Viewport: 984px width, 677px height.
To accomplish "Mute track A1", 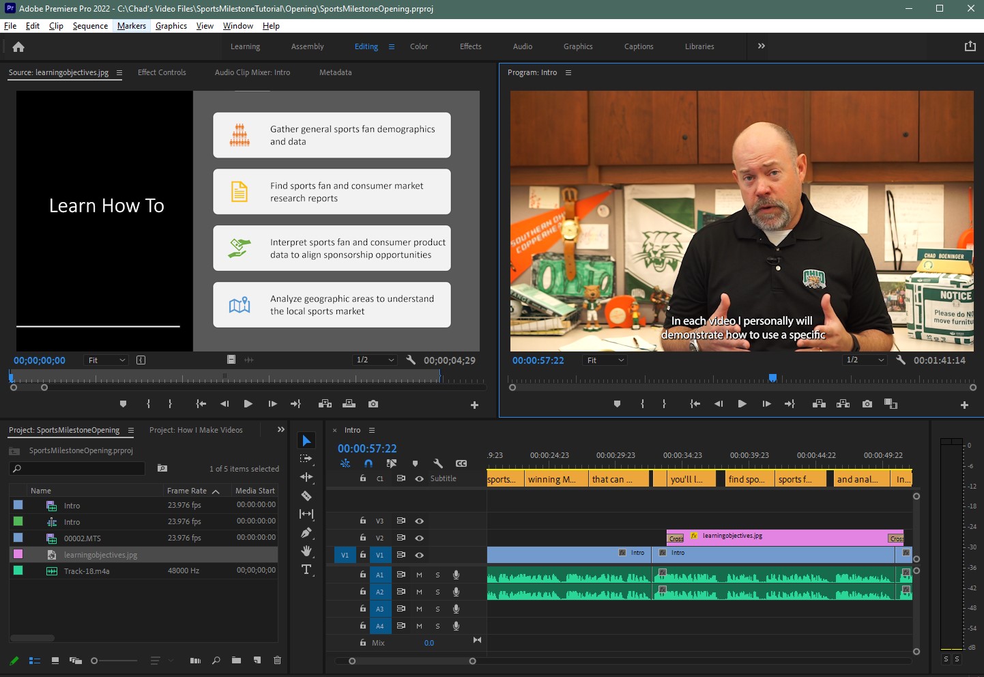I will click(419, 575).
